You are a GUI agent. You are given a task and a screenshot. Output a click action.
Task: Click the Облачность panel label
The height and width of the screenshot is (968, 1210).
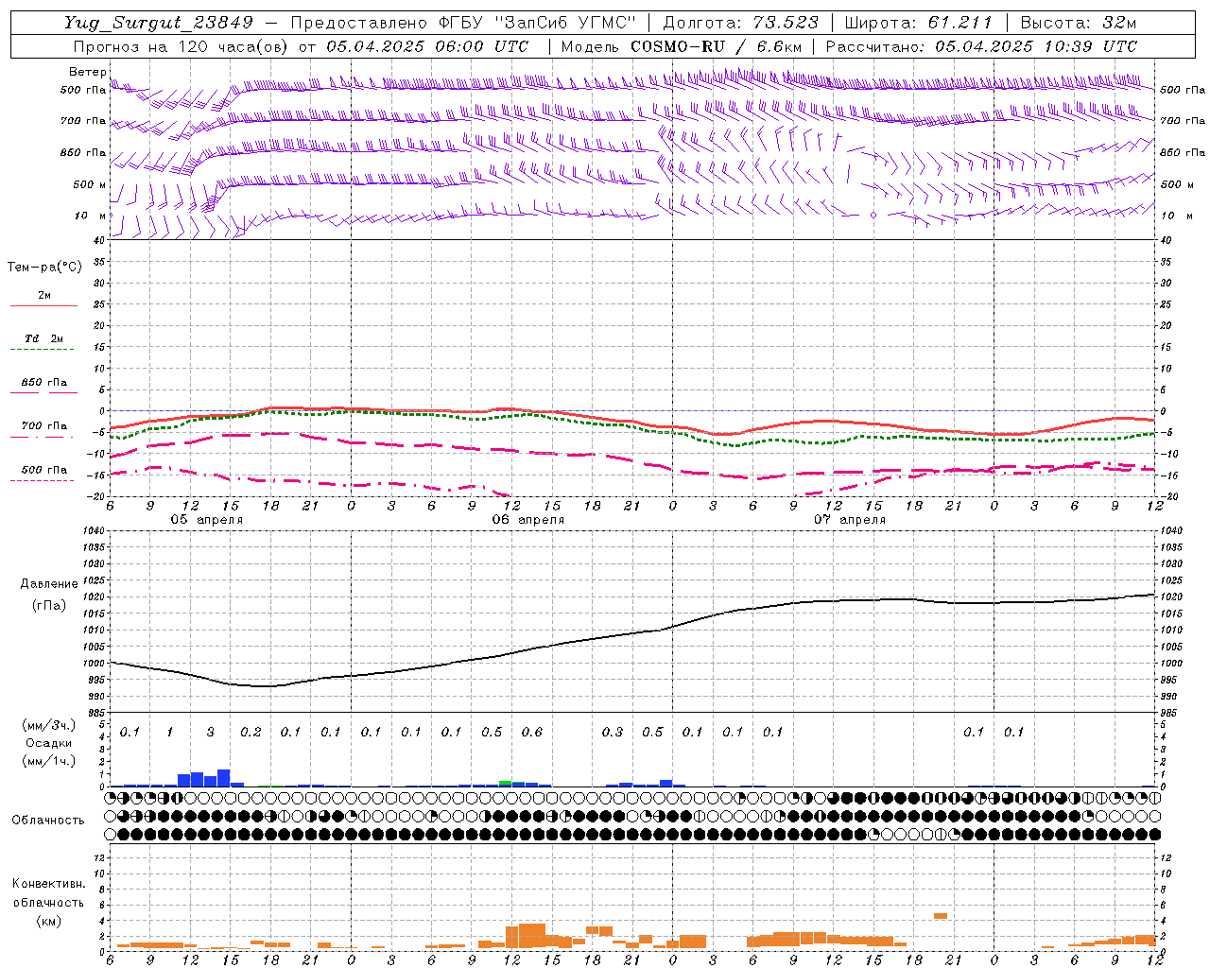pos(48,820)
